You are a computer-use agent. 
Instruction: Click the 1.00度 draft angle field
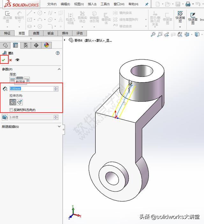click(32, 117)
